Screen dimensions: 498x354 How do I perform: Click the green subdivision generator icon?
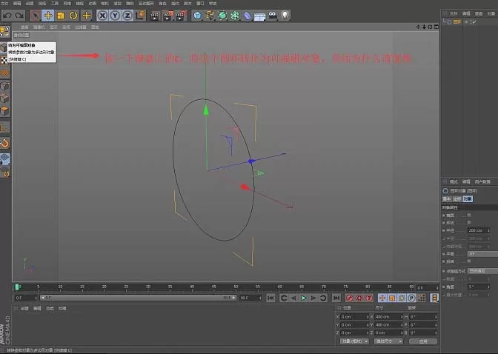pyautogui.click(x=222, y=16)
